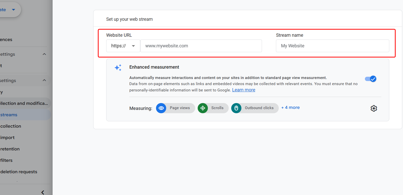Image resolution: width=403 pixels, height=195 pixels.
Task: Select the Page views chip label
Action: [180, 108]
